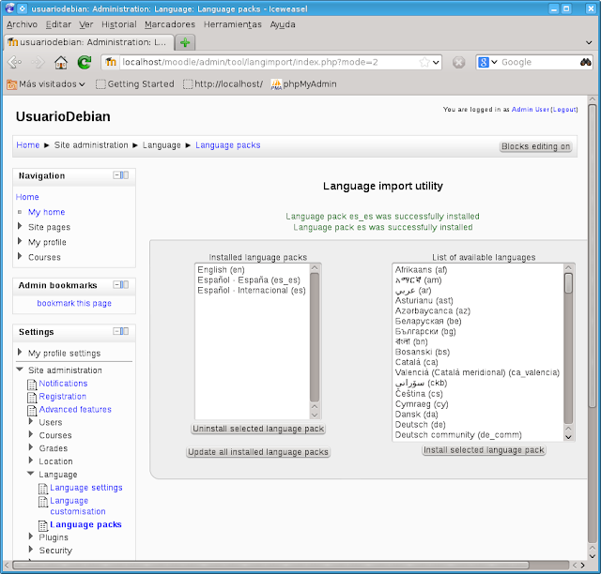The image size is (601, 574).
Task: Turn Blocks editing on
Action: point(536,146)
